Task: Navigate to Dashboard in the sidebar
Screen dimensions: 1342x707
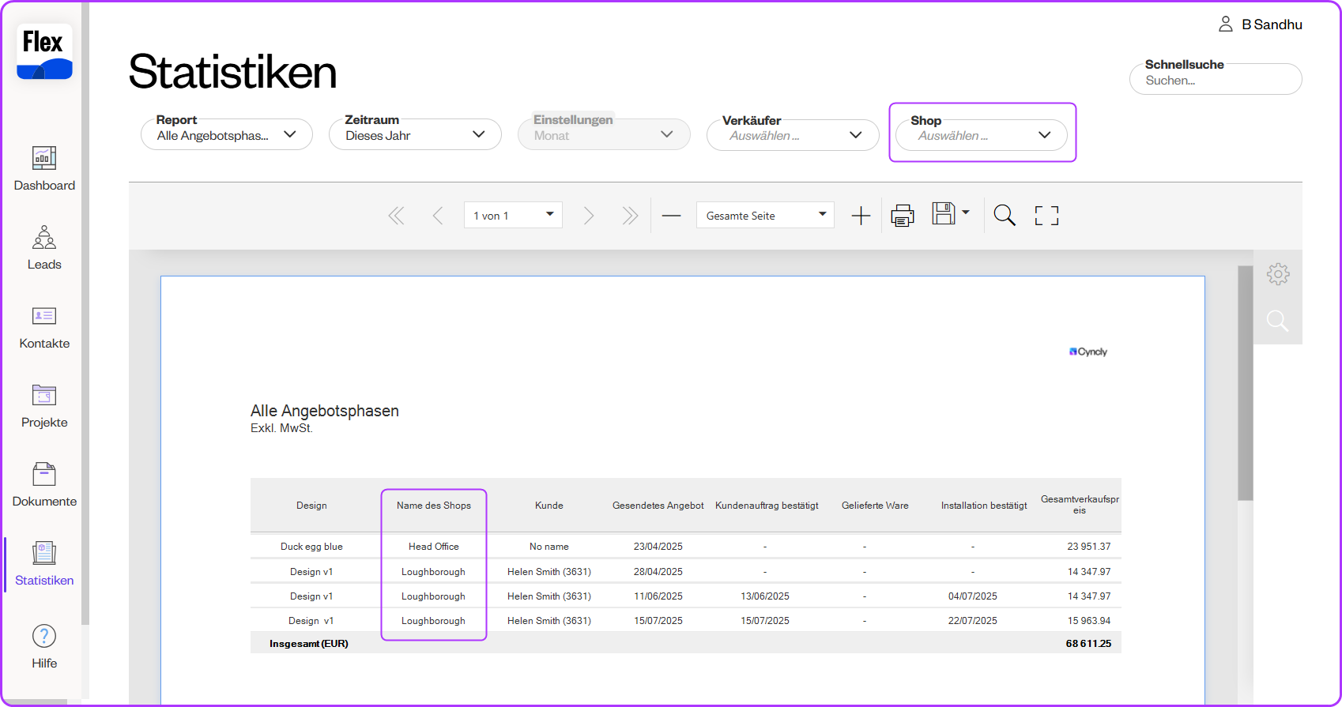Action: pyautogui.click(x=44, y=169)
